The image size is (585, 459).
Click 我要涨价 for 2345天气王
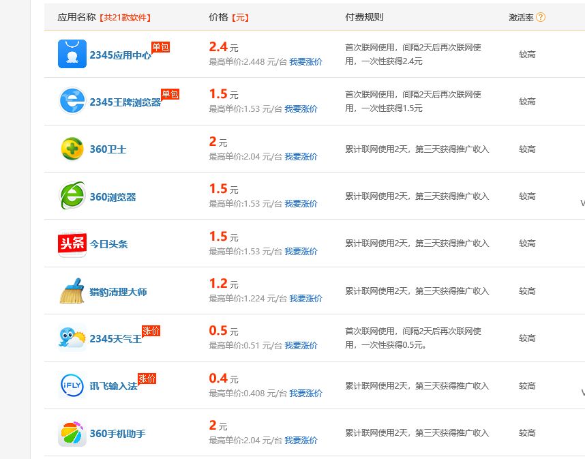[301, 346]
